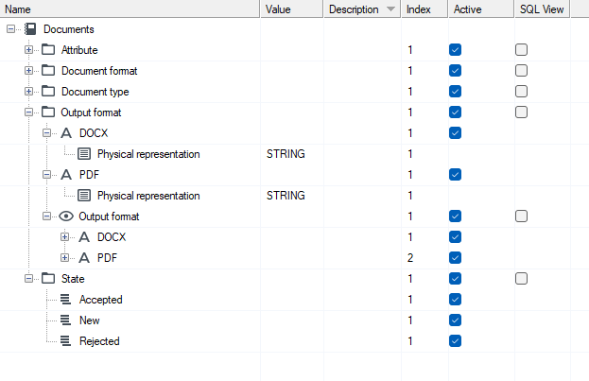This screenshot has height=381, width=589.
Task: Sort by the Active column header
Action: pyautogui.click(x=481, y=9)
